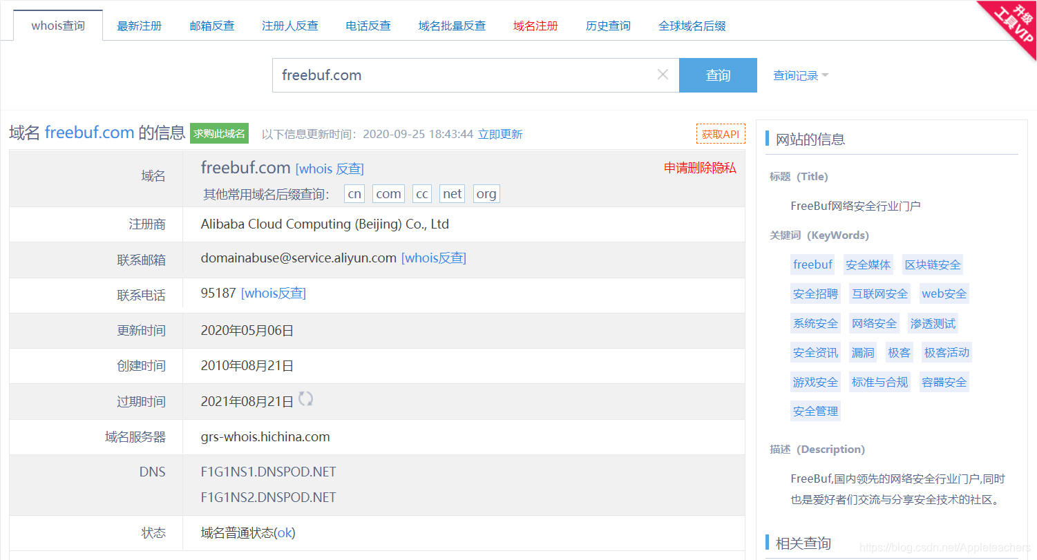Click the whois server grs-whois.hichina.com
This screenshot has height=560, width=1037.
click(x=265, y=436)
